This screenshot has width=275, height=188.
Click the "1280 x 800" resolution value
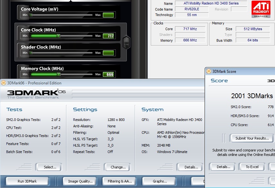coord(116,120)
